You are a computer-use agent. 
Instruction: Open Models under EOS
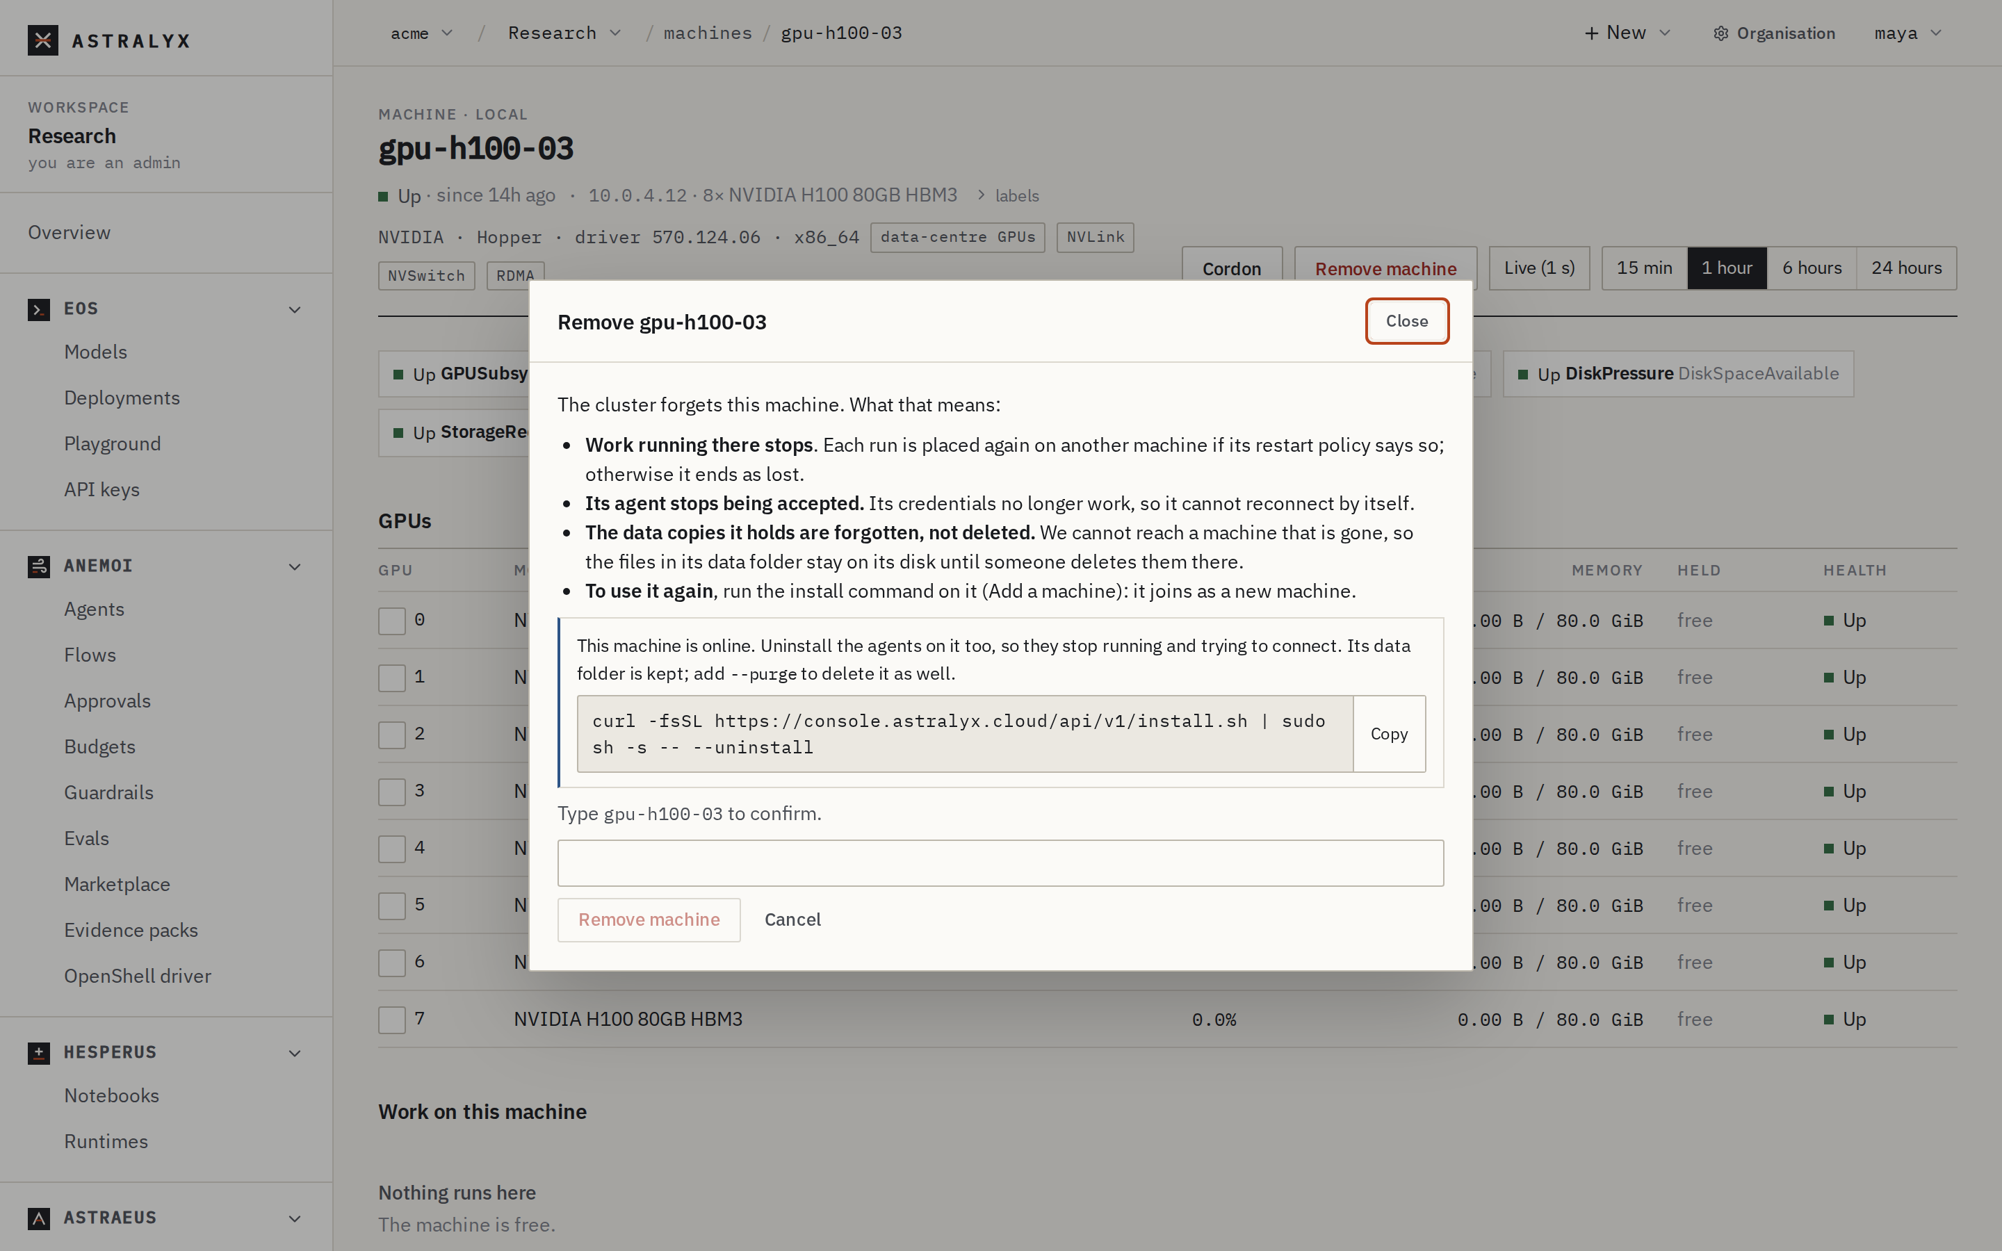click(x=96, y=352)
